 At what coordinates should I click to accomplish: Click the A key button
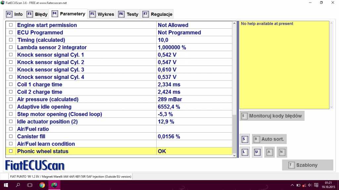(269, 152)
